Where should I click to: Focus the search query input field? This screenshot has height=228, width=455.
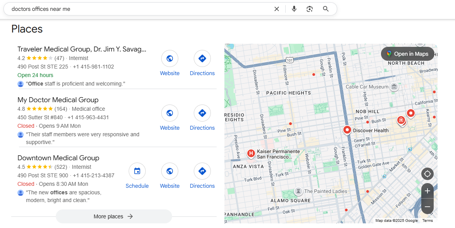(136, 9)
